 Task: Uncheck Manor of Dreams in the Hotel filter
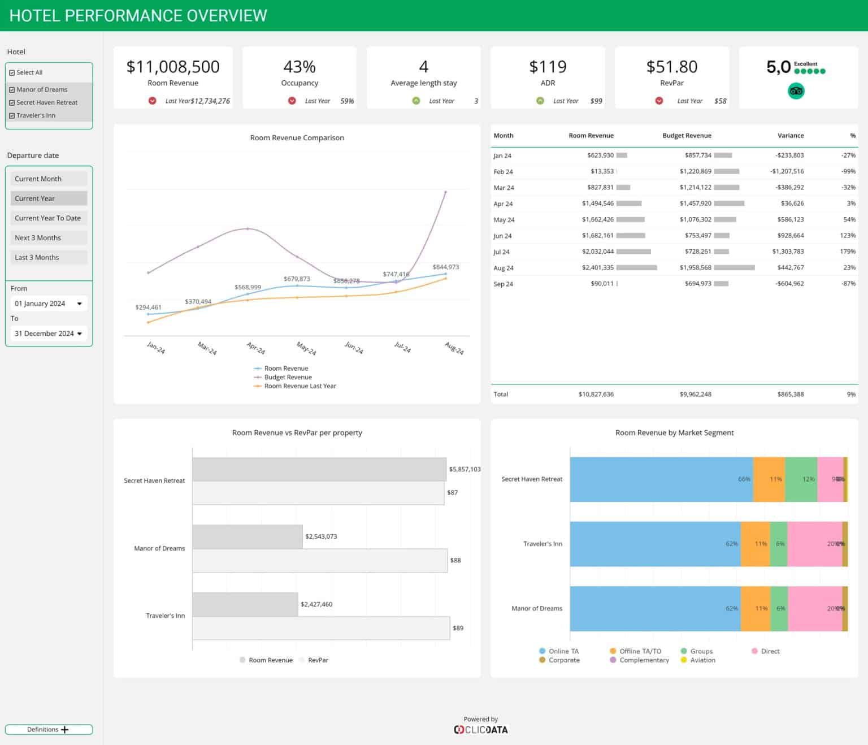12,89
